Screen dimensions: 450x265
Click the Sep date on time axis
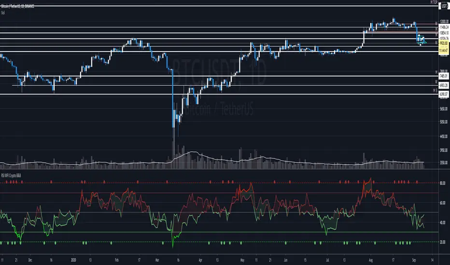[x=414, y=260]
